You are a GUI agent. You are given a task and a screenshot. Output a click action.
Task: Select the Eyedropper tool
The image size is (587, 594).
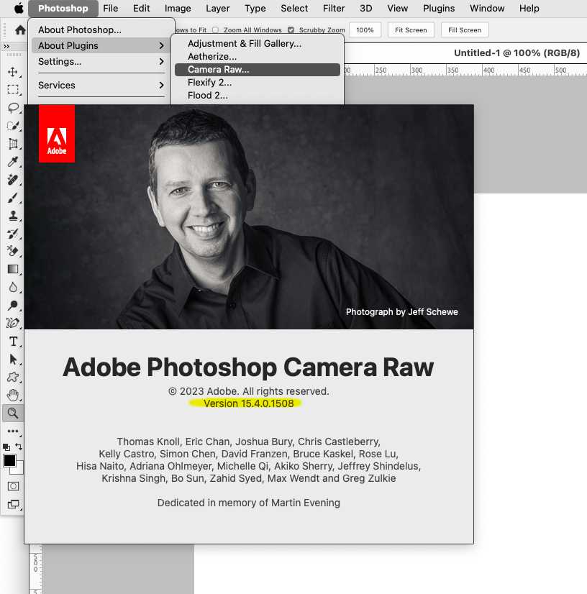pyautogui.click(x=13, y=162)
